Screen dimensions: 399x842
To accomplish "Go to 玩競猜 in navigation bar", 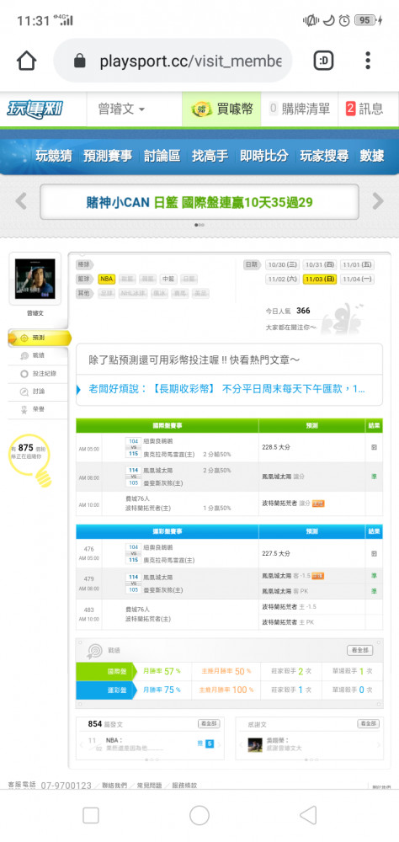I will pos(54,157).
